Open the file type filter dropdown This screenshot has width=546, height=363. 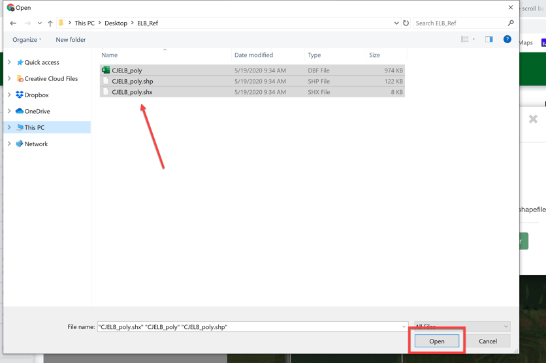click(x=462, y=326)
